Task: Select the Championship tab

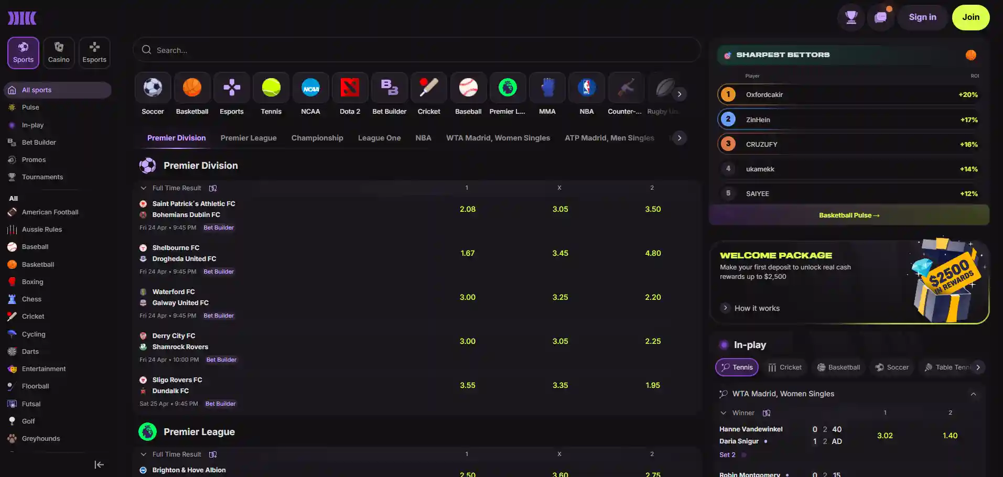Action: coord(317,138)
